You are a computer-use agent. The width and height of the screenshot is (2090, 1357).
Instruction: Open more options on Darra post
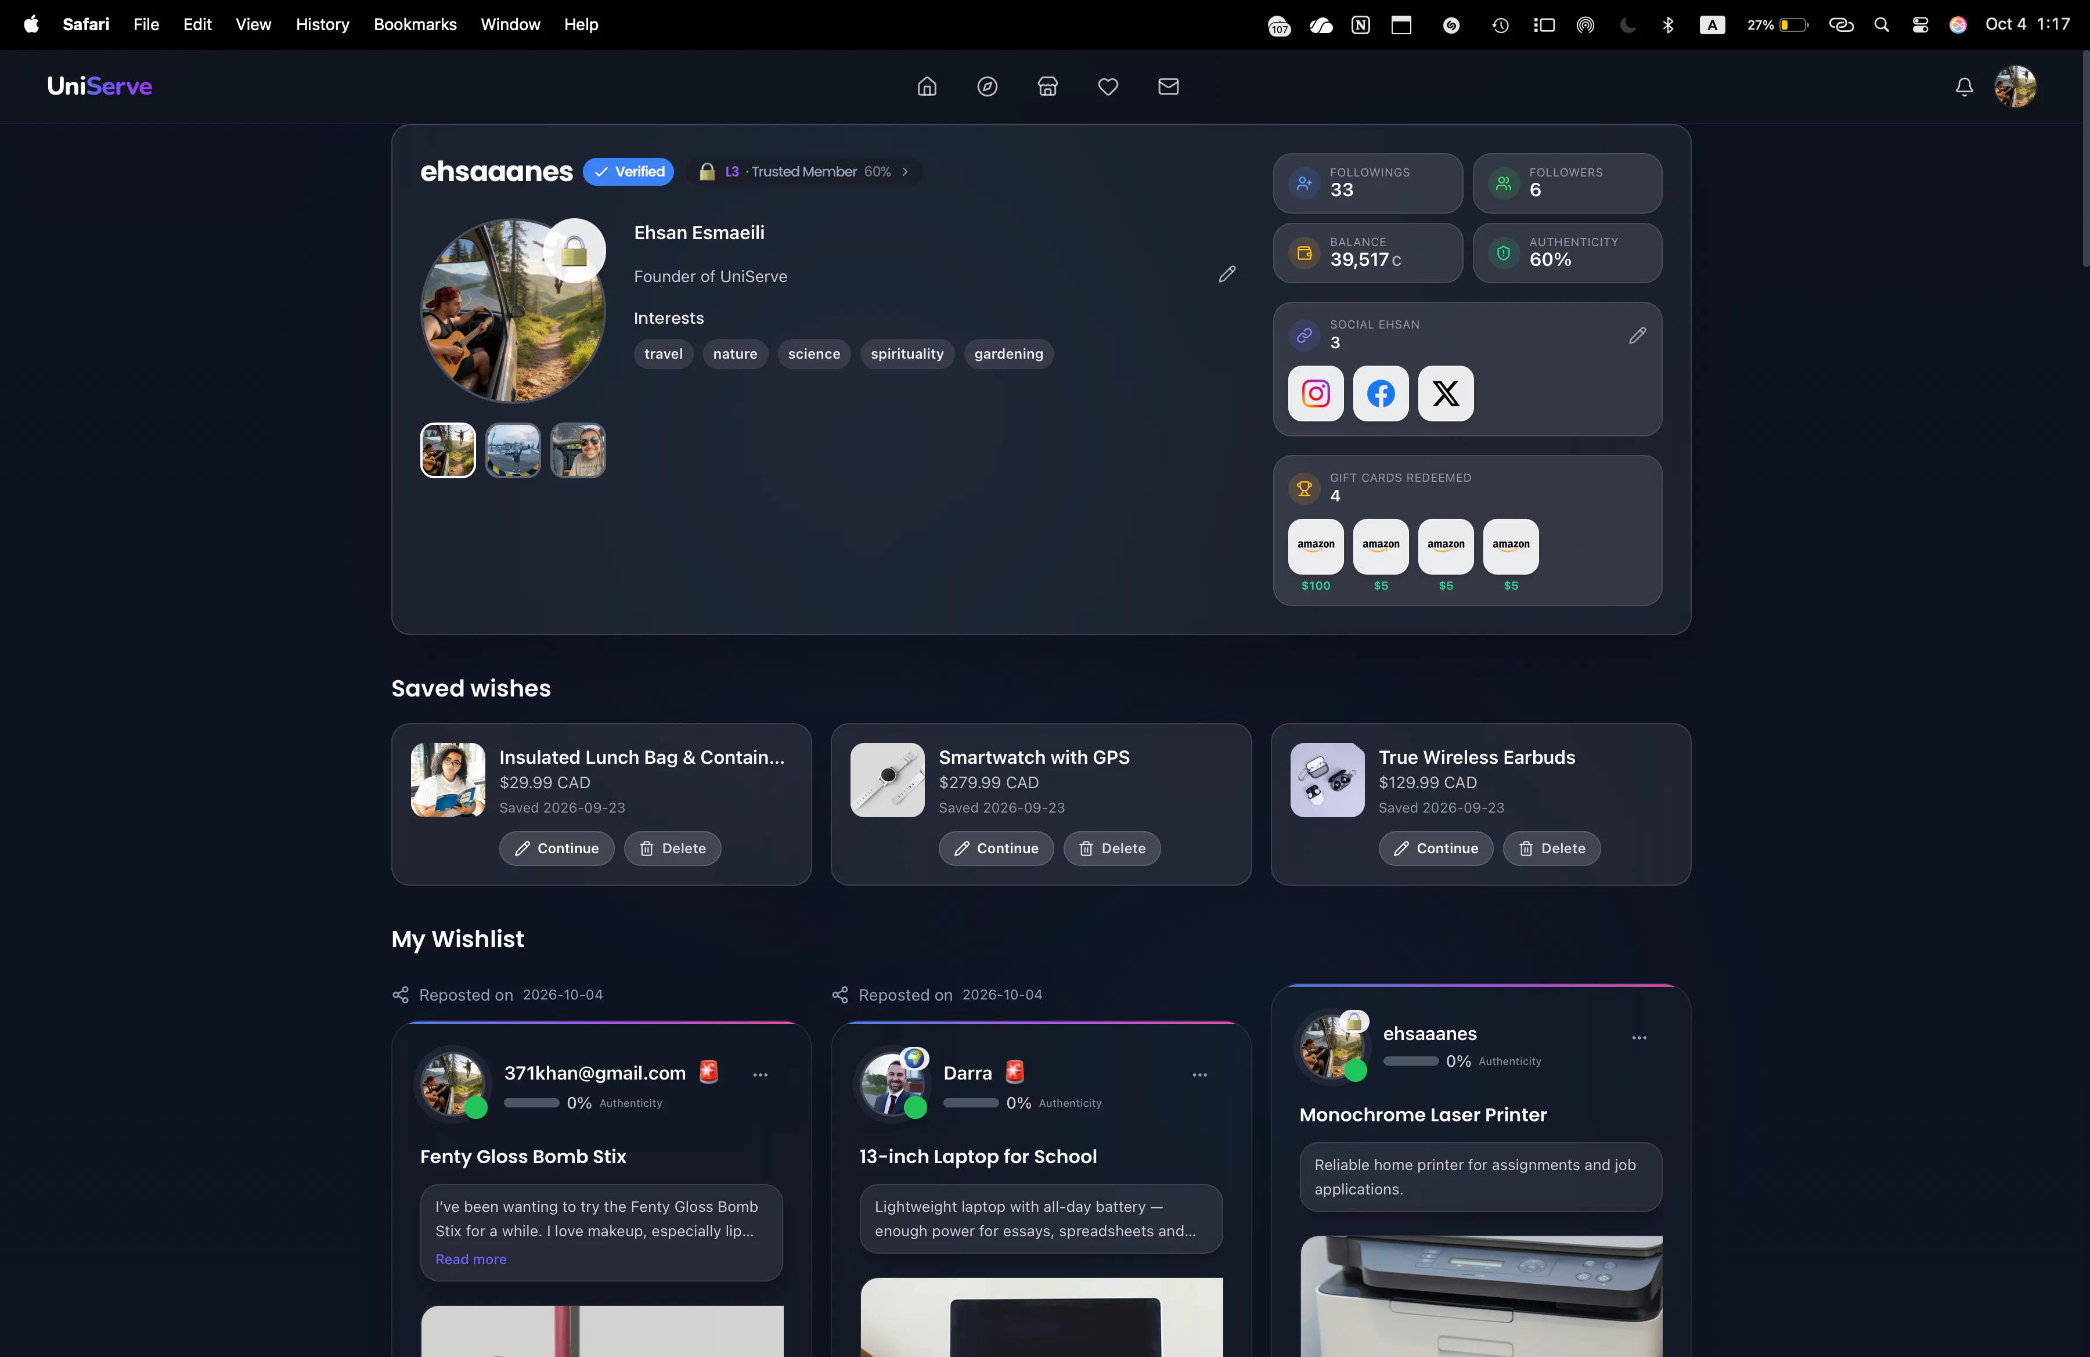pyautogui.click(x=1199, y=1074)
